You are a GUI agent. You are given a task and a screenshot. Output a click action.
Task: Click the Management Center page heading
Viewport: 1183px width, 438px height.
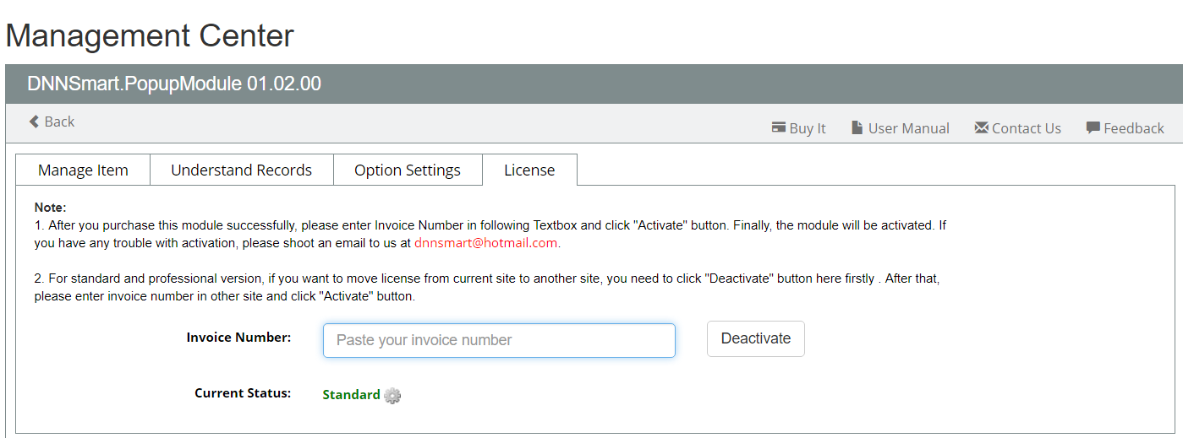(x=150, y=35)
